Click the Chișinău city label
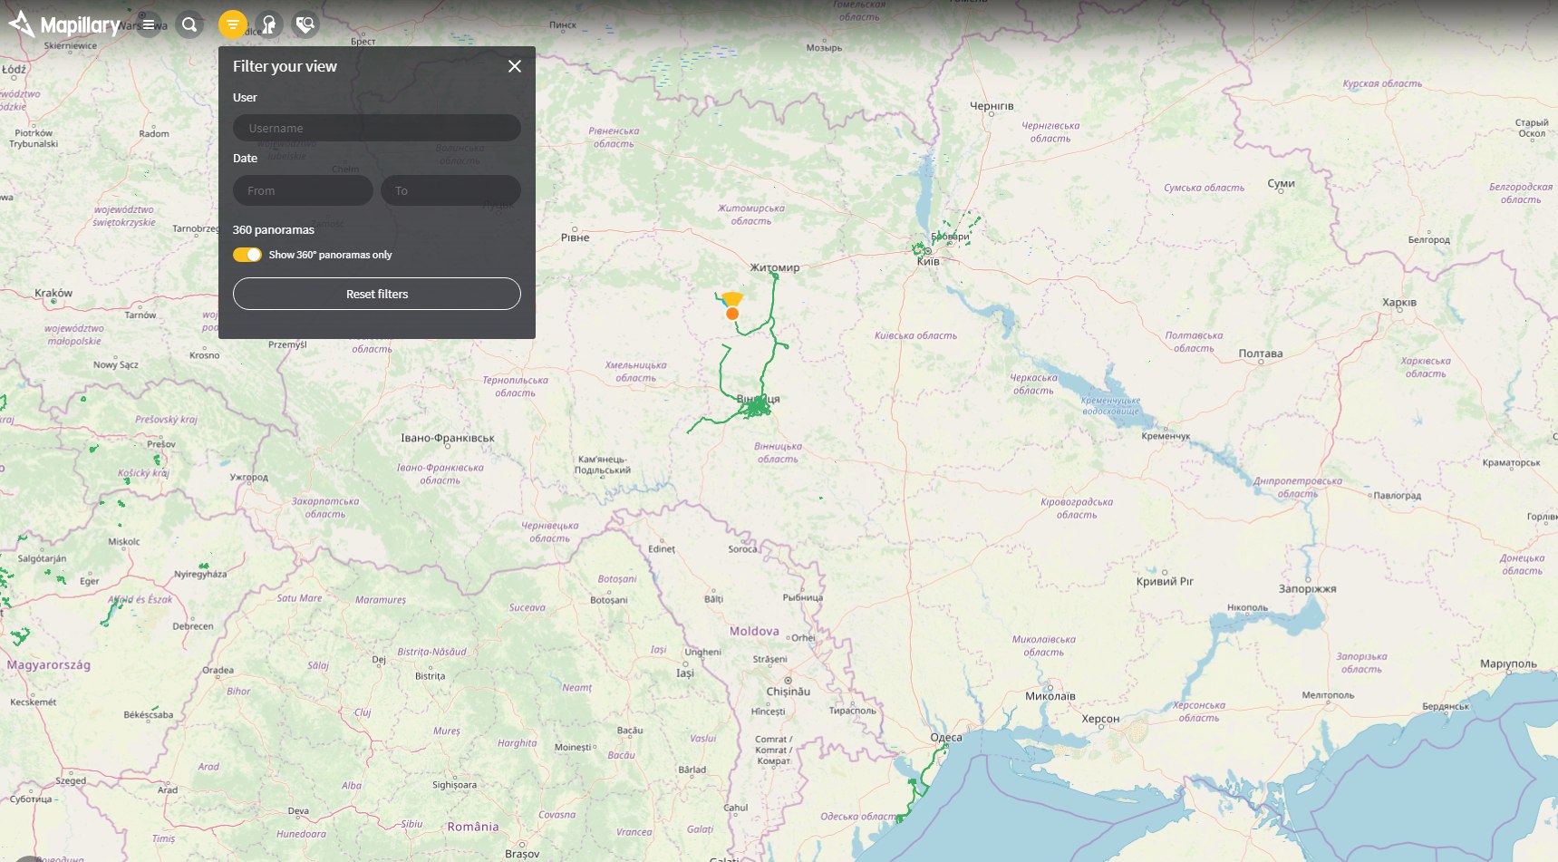Screen dimensions: 1558x862 (x=789, y=692)
